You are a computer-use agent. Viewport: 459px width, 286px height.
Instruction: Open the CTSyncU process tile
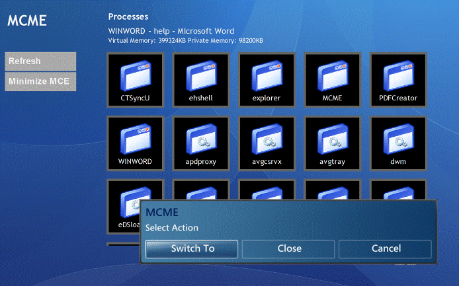135,80
